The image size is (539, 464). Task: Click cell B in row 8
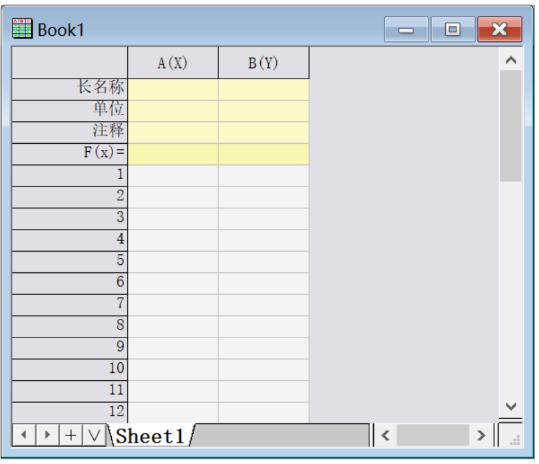click(264, 327)
